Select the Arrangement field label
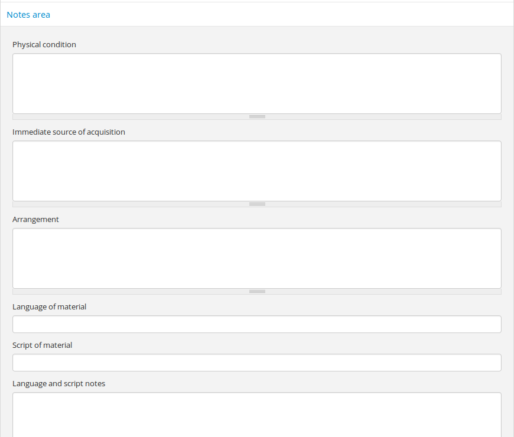514x437 pixels. click(x=35, y=219)
